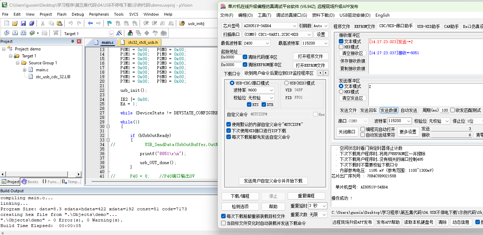
Task: Click the Open file icon in µVision toolbar
Action: 15,23
